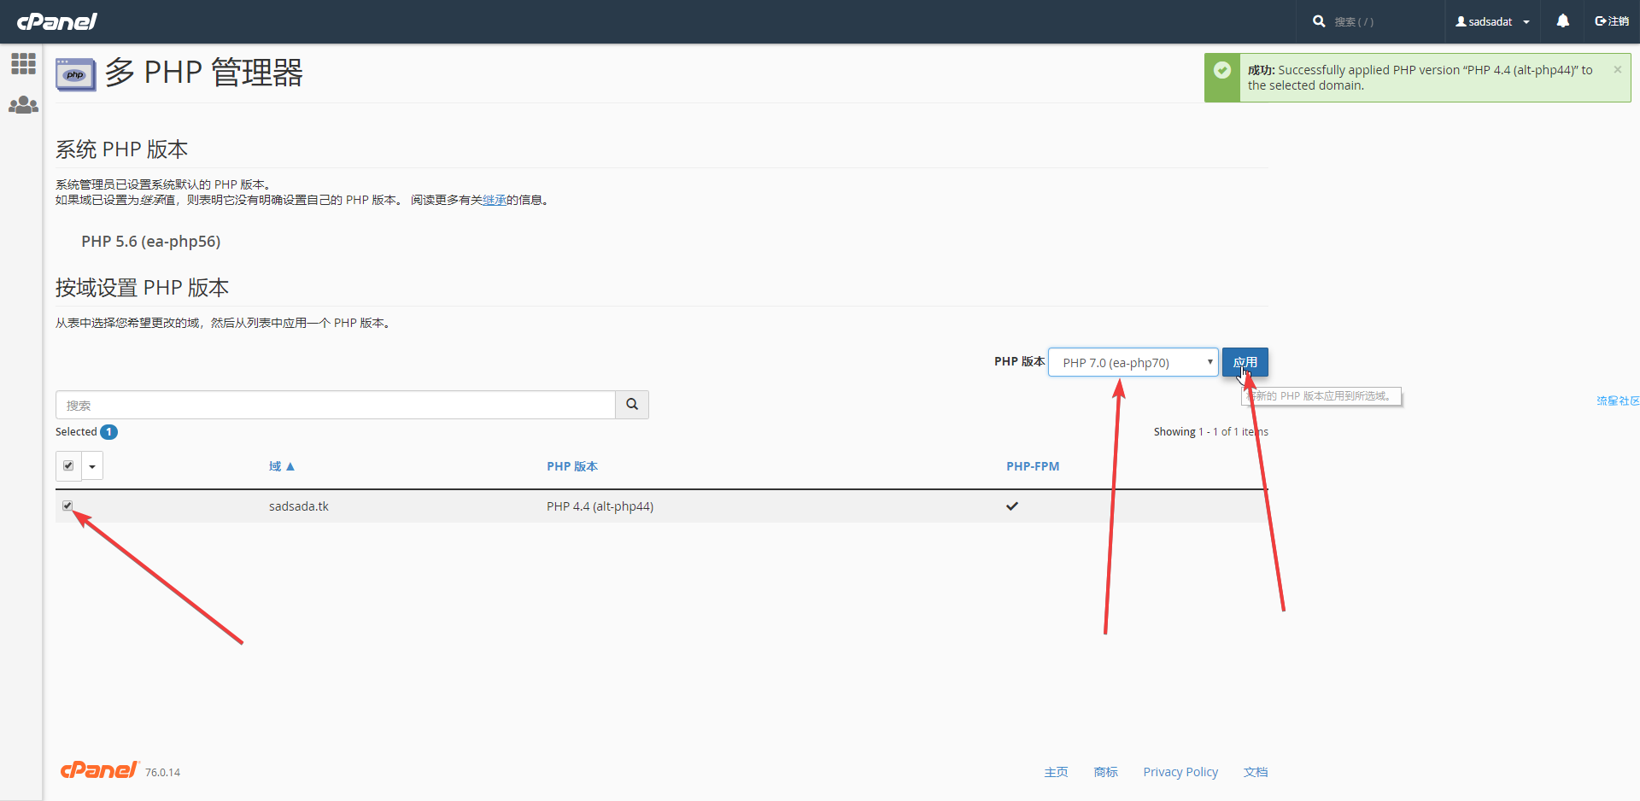
Task: Click the PHP-FPM checkmark for sadsada.tk
Action: click(1012, 506)
